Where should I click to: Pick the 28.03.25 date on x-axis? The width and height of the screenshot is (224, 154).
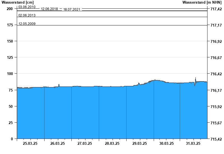pos(112,143)
